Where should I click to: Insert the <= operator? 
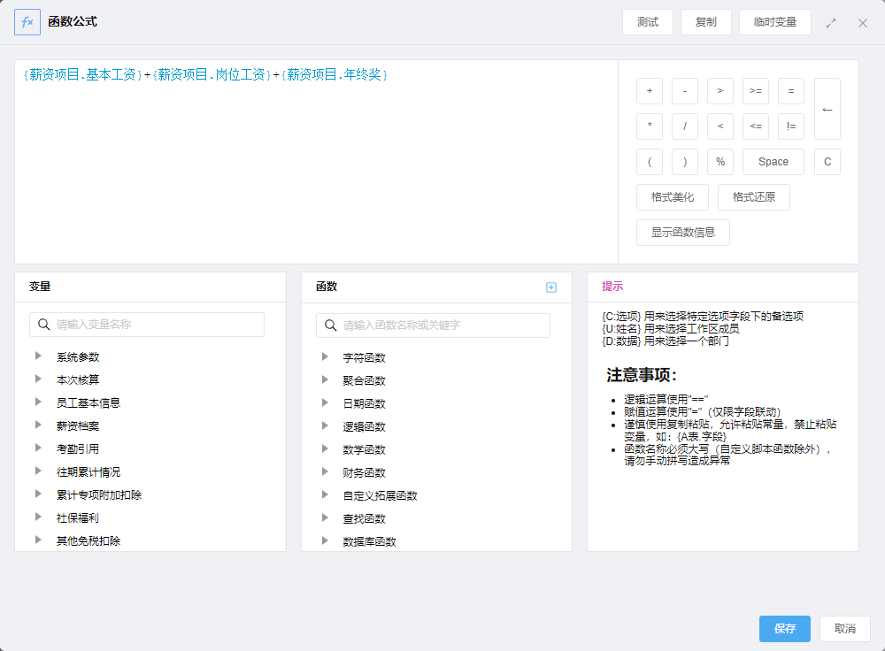point(756,126)
